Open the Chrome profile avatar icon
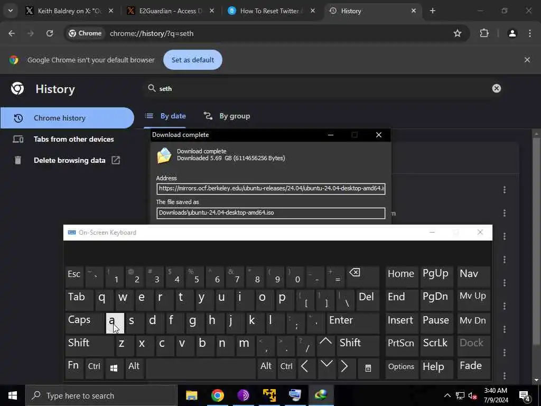541x406 pixels. point(512,33)
